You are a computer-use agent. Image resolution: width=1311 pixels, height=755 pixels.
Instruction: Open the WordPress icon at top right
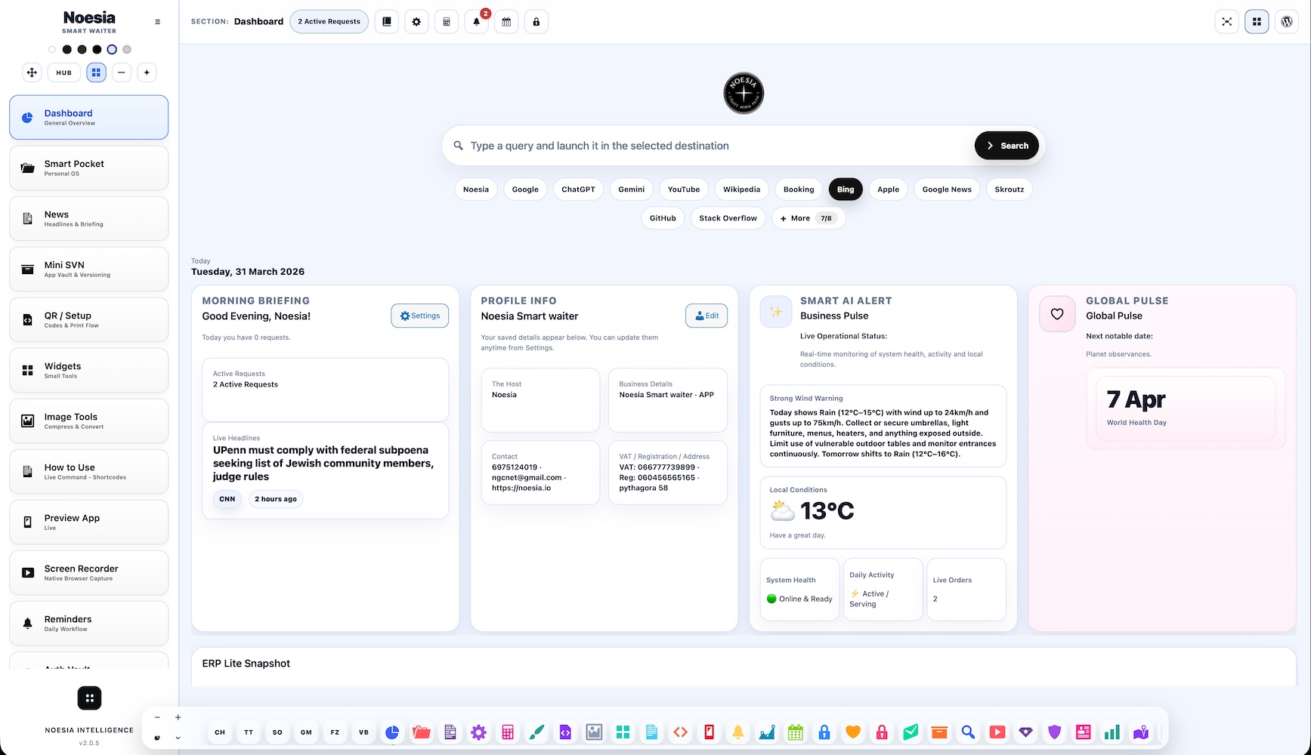pyautogui.click(x=1287, y=22)
